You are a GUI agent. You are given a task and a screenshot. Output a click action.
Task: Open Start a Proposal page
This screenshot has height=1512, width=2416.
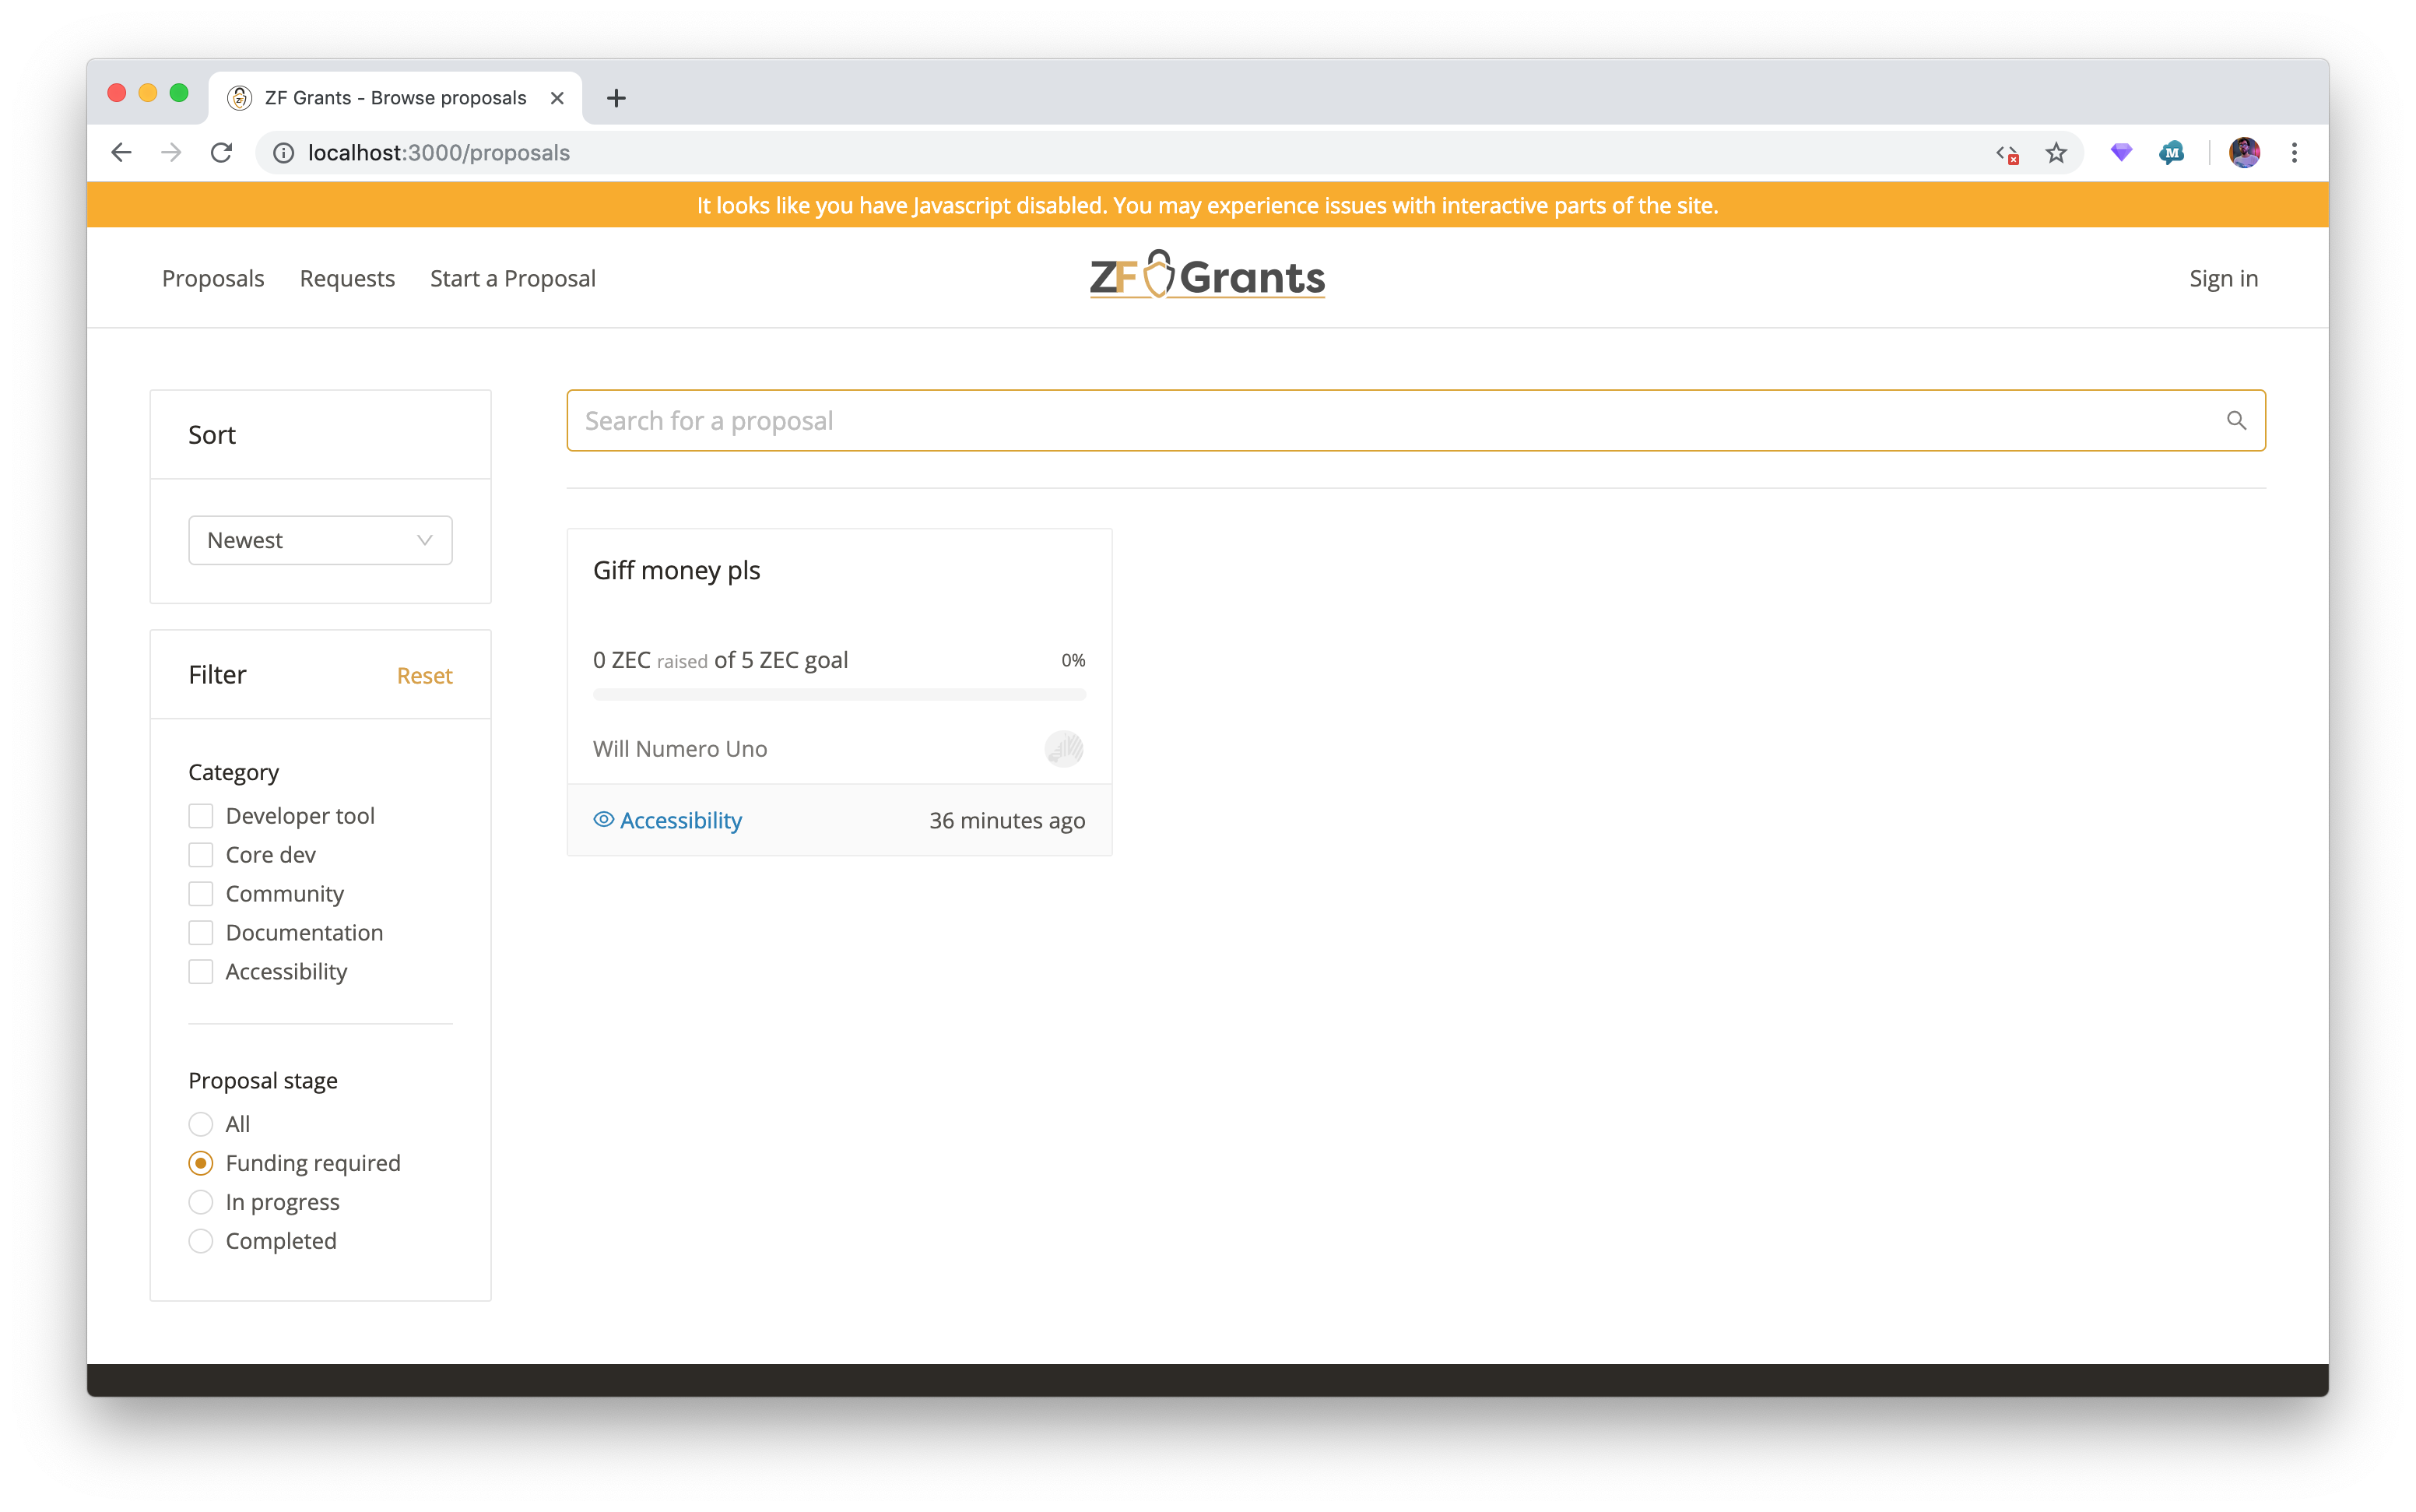click(x=512, y=279)
